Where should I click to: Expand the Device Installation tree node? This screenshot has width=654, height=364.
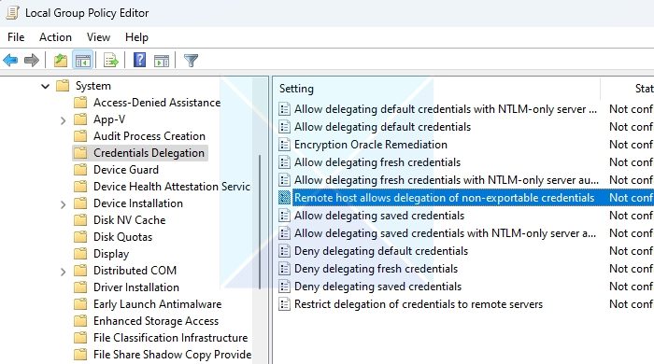(x=63, y=204)
